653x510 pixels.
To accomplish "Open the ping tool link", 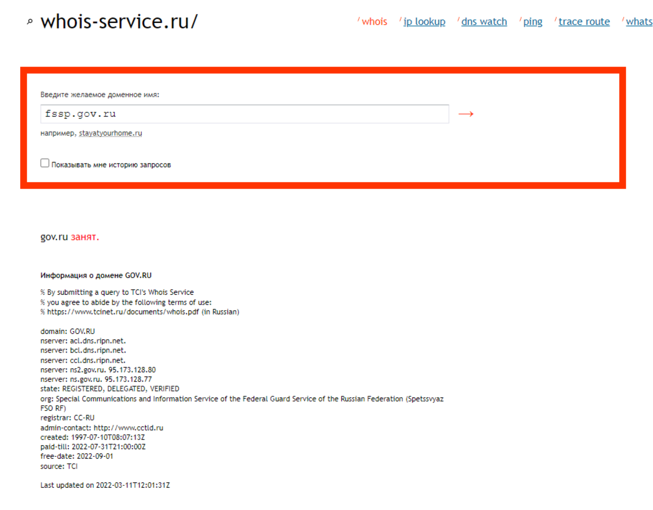I will click(532, 22).
